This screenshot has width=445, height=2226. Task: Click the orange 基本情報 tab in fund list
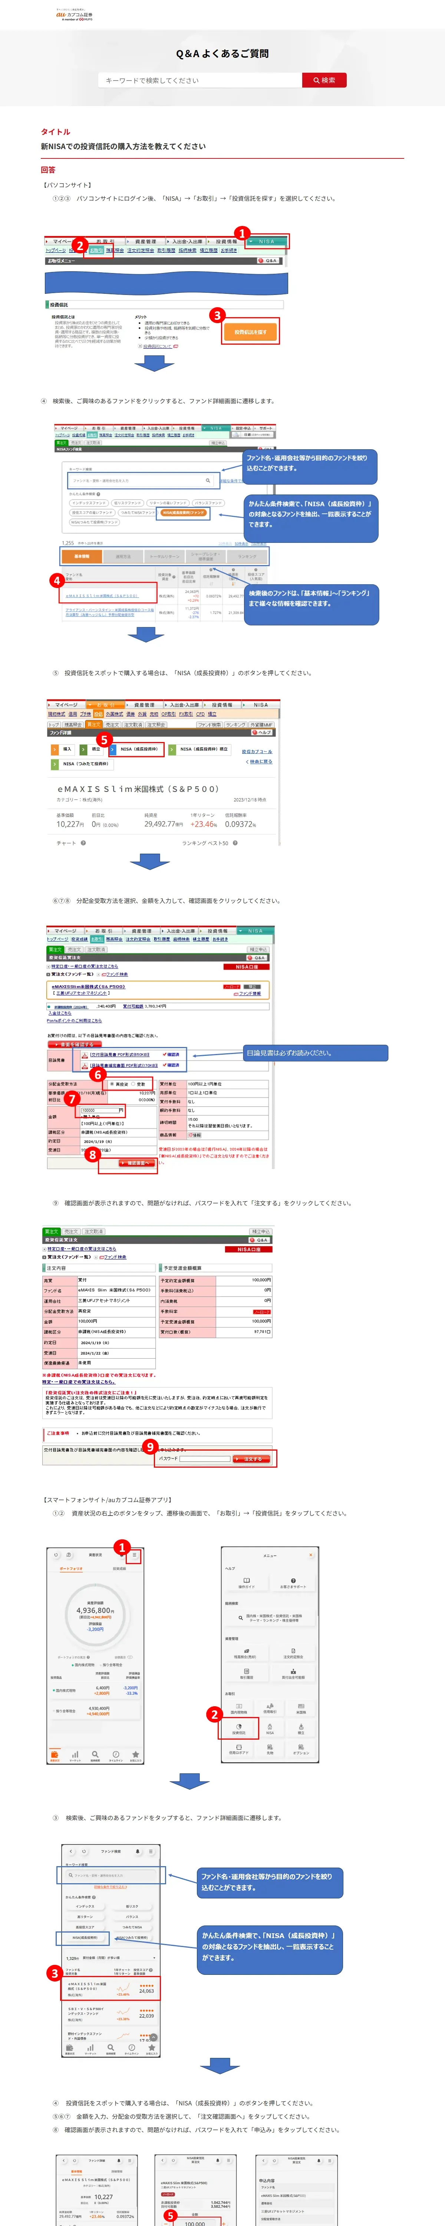click(81, 556)
